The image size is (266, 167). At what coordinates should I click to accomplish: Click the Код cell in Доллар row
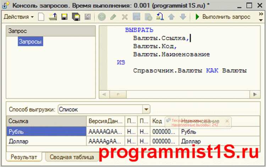pyautogui.click(x=164, y=141)
